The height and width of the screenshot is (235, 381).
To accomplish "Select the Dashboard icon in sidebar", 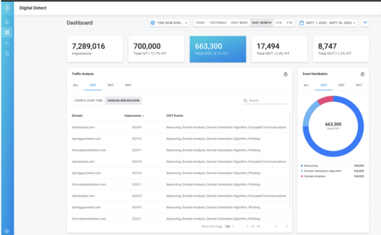I will [7, 32].
